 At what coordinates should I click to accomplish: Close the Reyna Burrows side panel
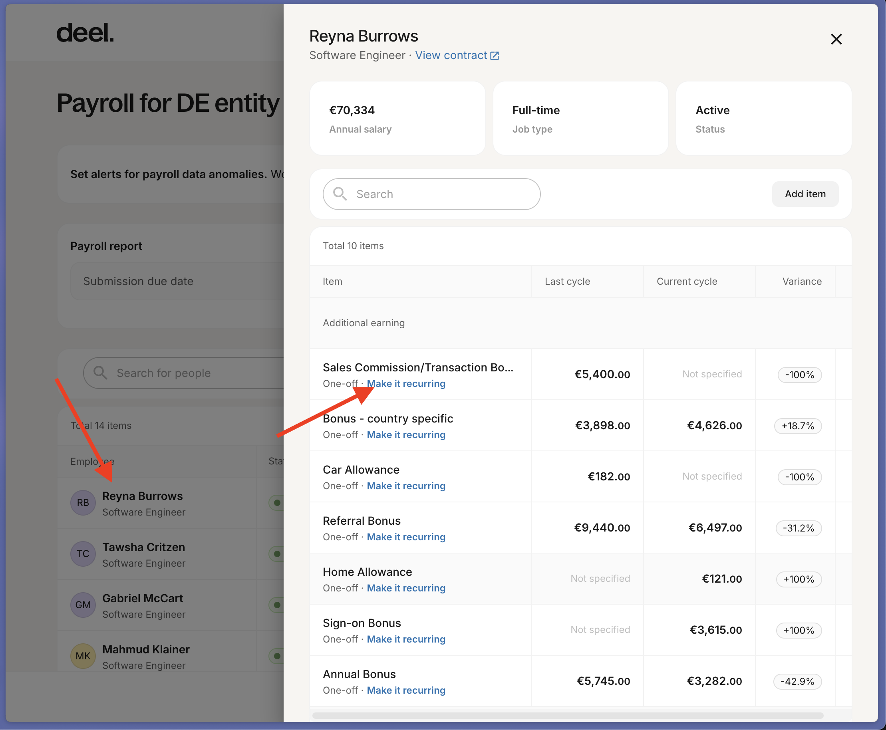[x=836, y=39]
